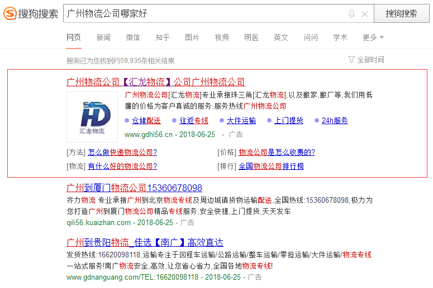Click the 汇龙物流 HD logo thumbnail

92,117
